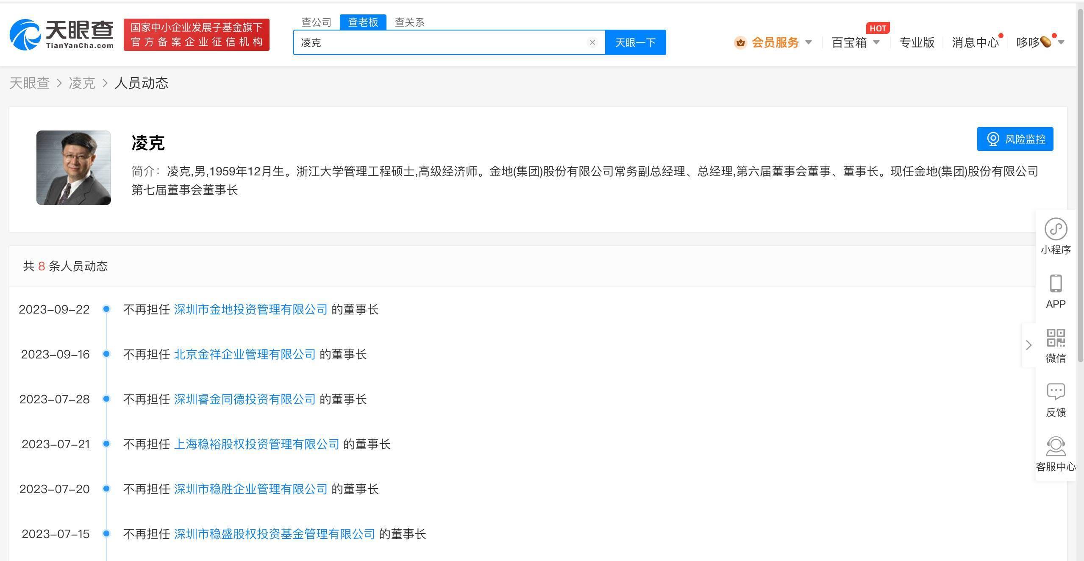Image resolution: width=1084 pixels, height=561 pixels.
Task: Open the 客服中心 customer service icon
Action: 1056,446
